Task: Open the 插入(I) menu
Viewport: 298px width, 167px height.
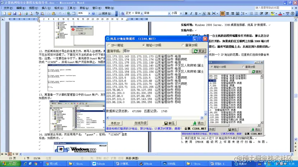Action: point(46,8)
